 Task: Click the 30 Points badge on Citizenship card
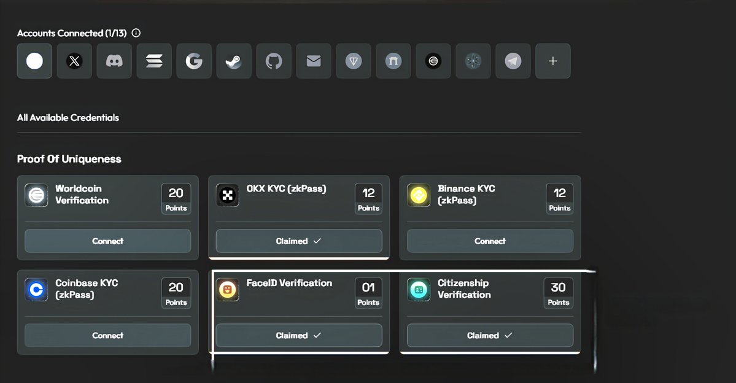(559, 293)
